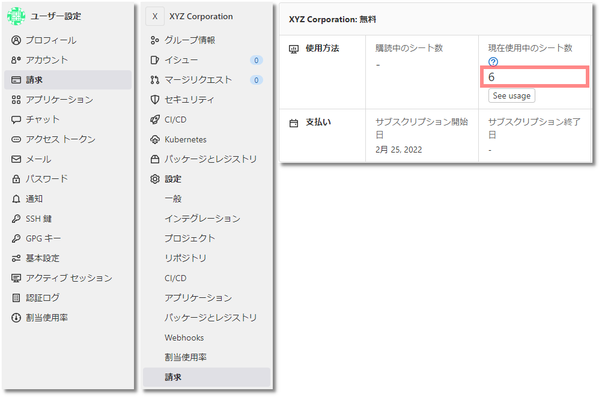Open マージリクエスト in the group menu

pos(207,80)
